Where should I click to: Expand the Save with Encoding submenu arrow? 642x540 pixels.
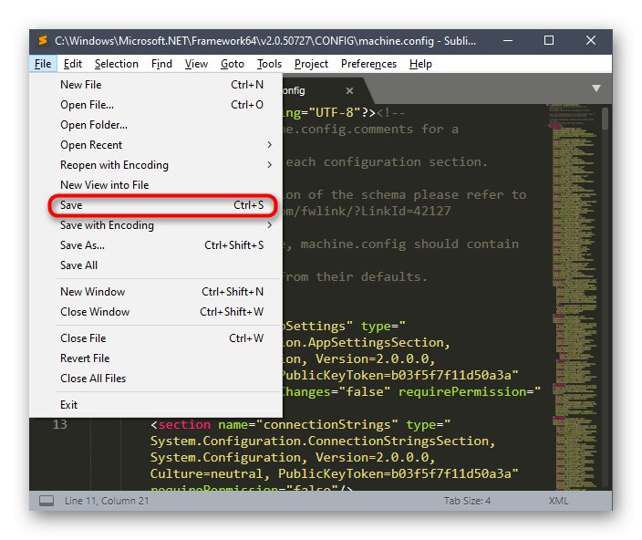click(269, 224)
